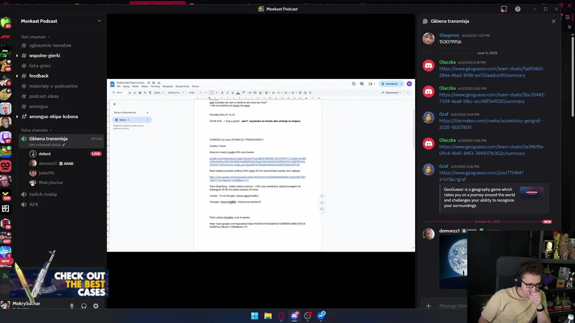575x323 pixels.
Task: Open the Arial font dropdown
Action: [195, 93]
